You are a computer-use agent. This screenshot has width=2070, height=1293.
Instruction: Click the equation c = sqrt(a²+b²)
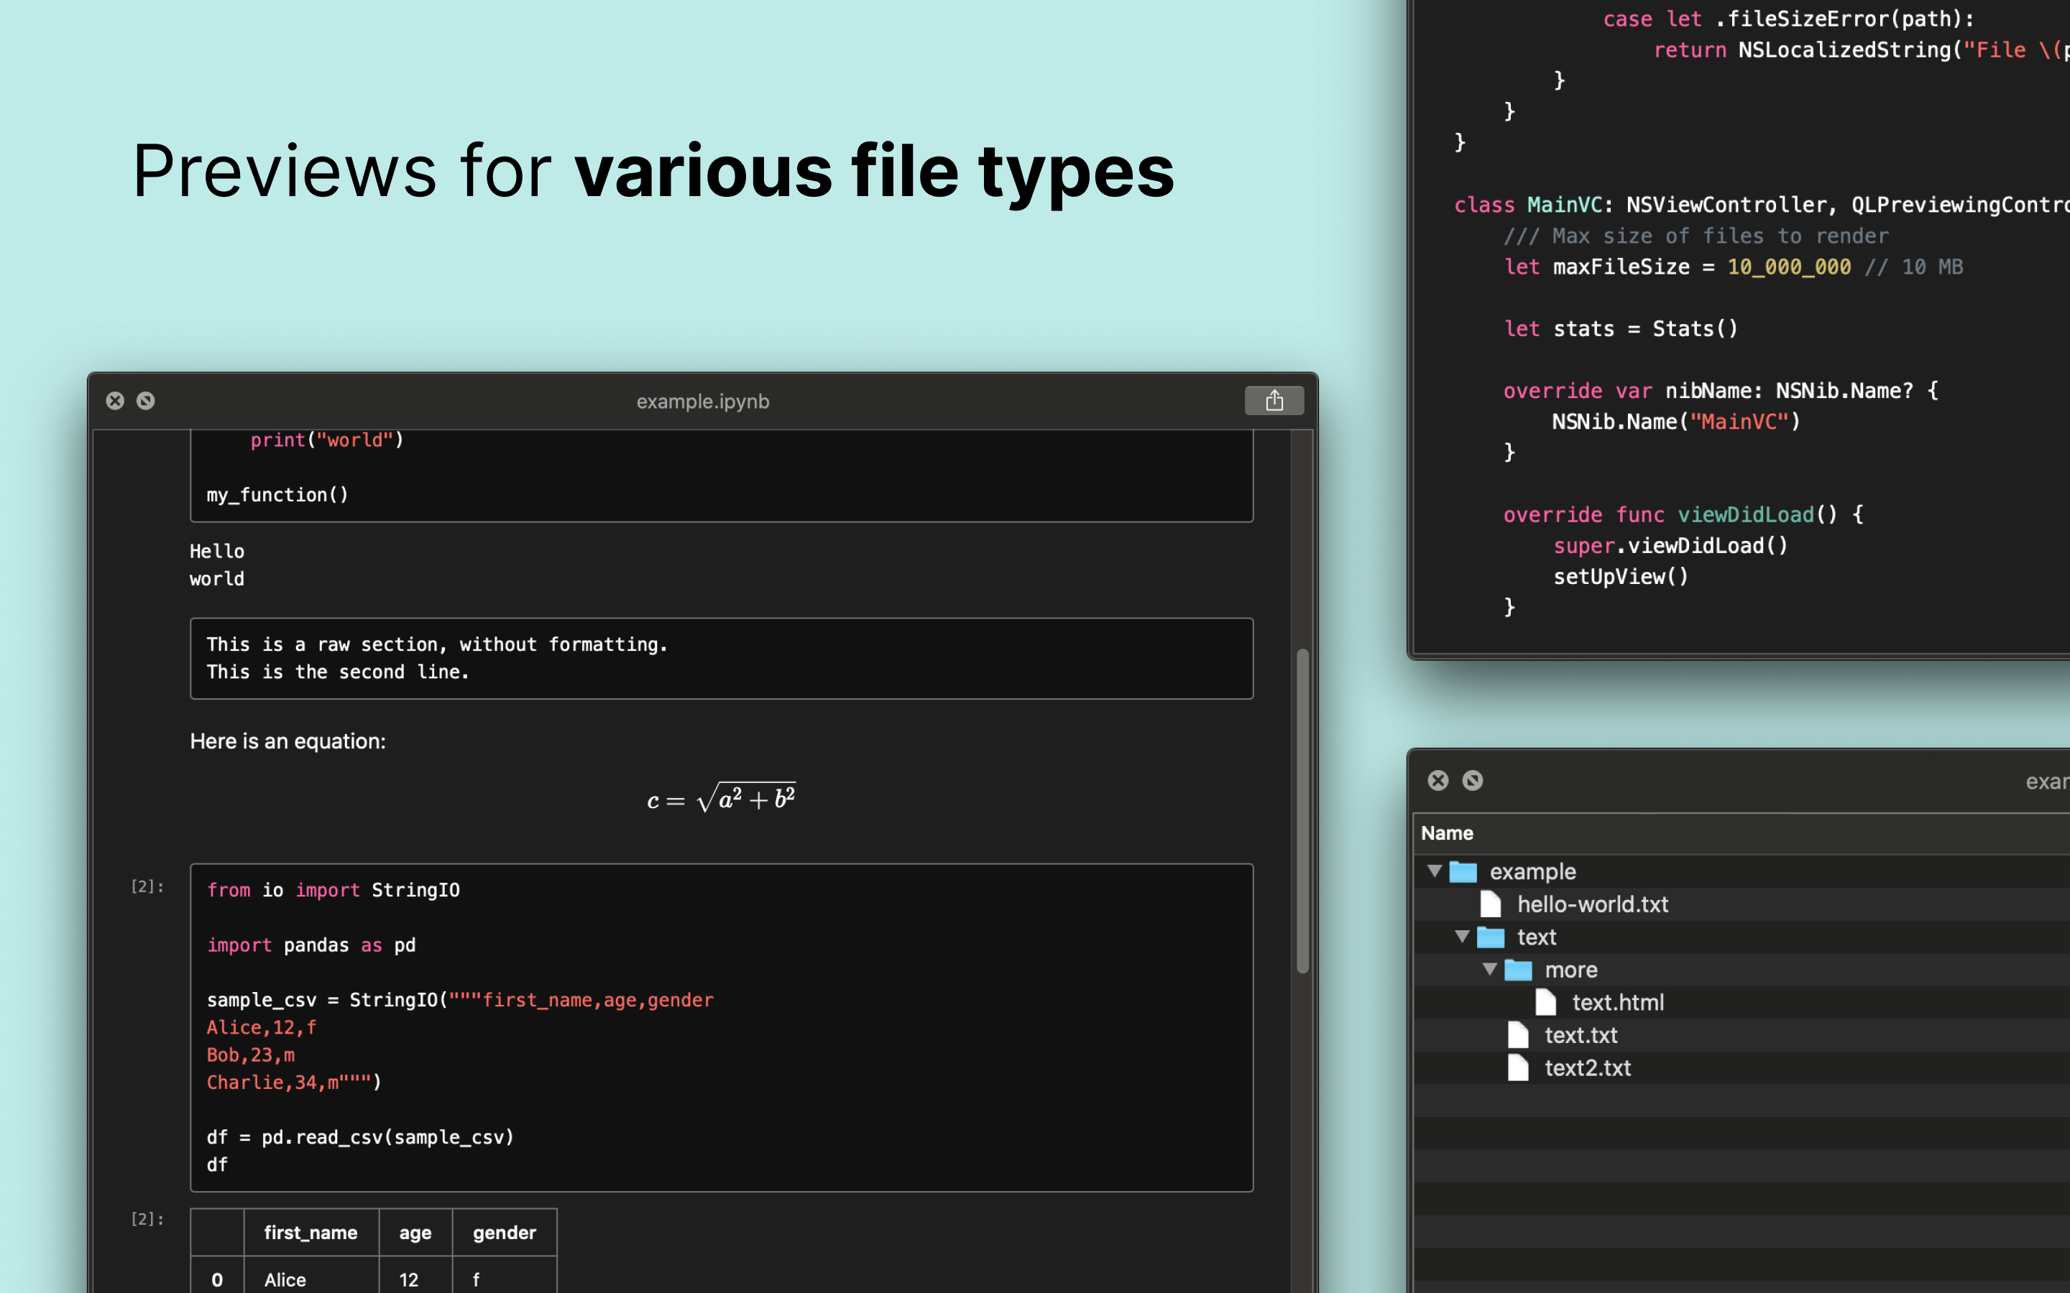[721, 799]
